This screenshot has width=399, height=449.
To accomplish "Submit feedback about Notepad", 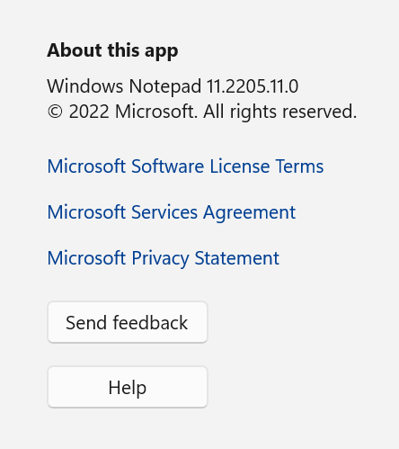I will (128, 322).
